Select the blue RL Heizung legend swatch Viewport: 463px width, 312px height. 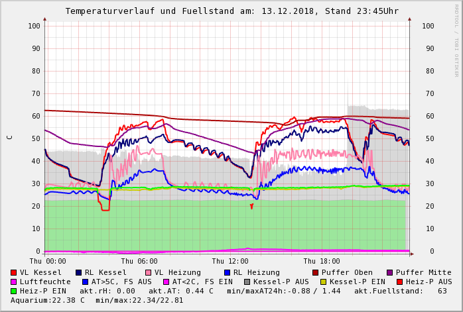tap(227, 273)
